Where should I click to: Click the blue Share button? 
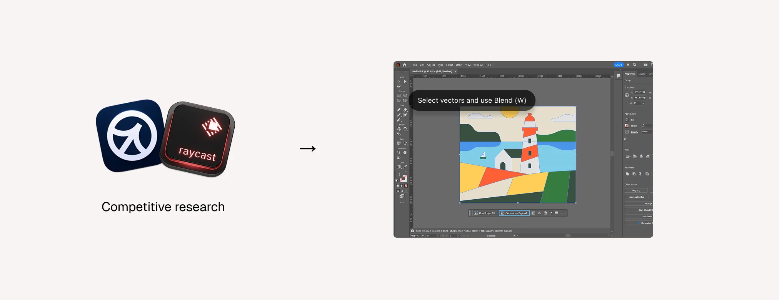(x=619, y=65)
